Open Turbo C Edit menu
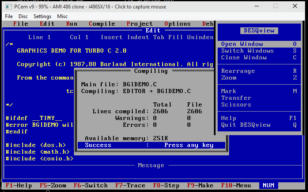 (47, 24)
